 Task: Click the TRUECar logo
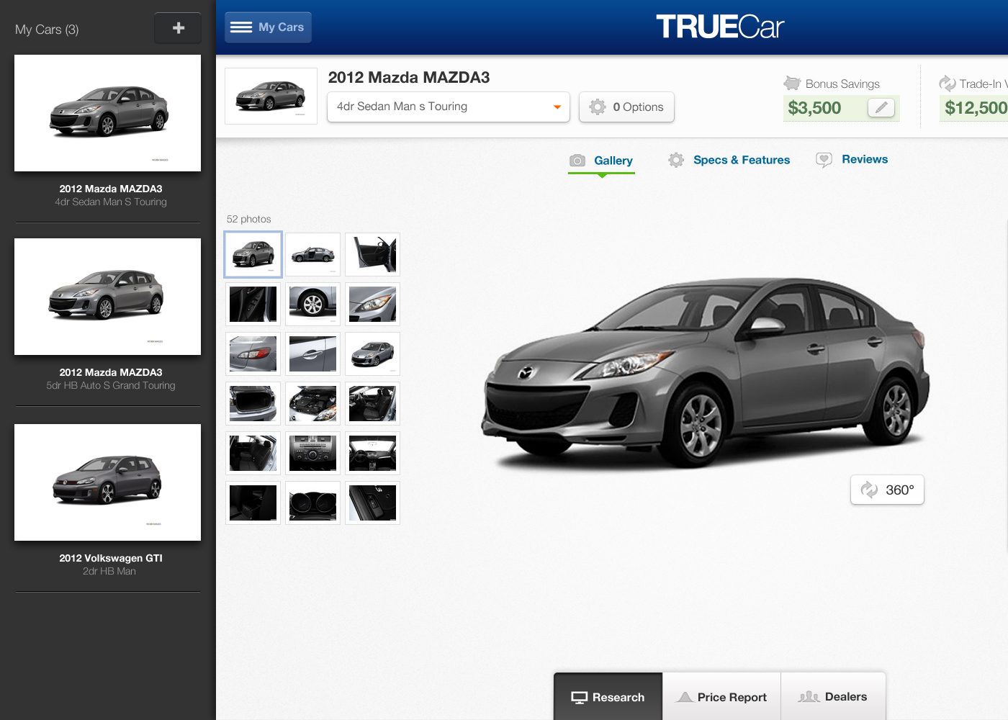(719, 26)
